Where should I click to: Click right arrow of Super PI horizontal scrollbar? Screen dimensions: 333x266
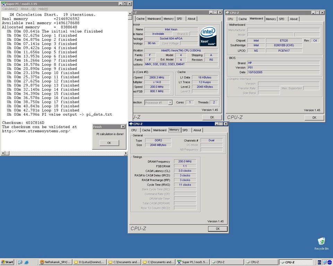[x=126, y=153]
